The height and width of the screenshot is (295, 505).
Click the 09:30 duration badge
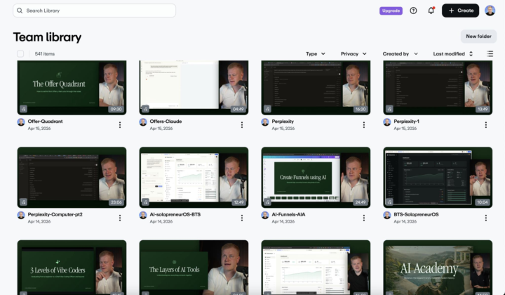point(116,110)
